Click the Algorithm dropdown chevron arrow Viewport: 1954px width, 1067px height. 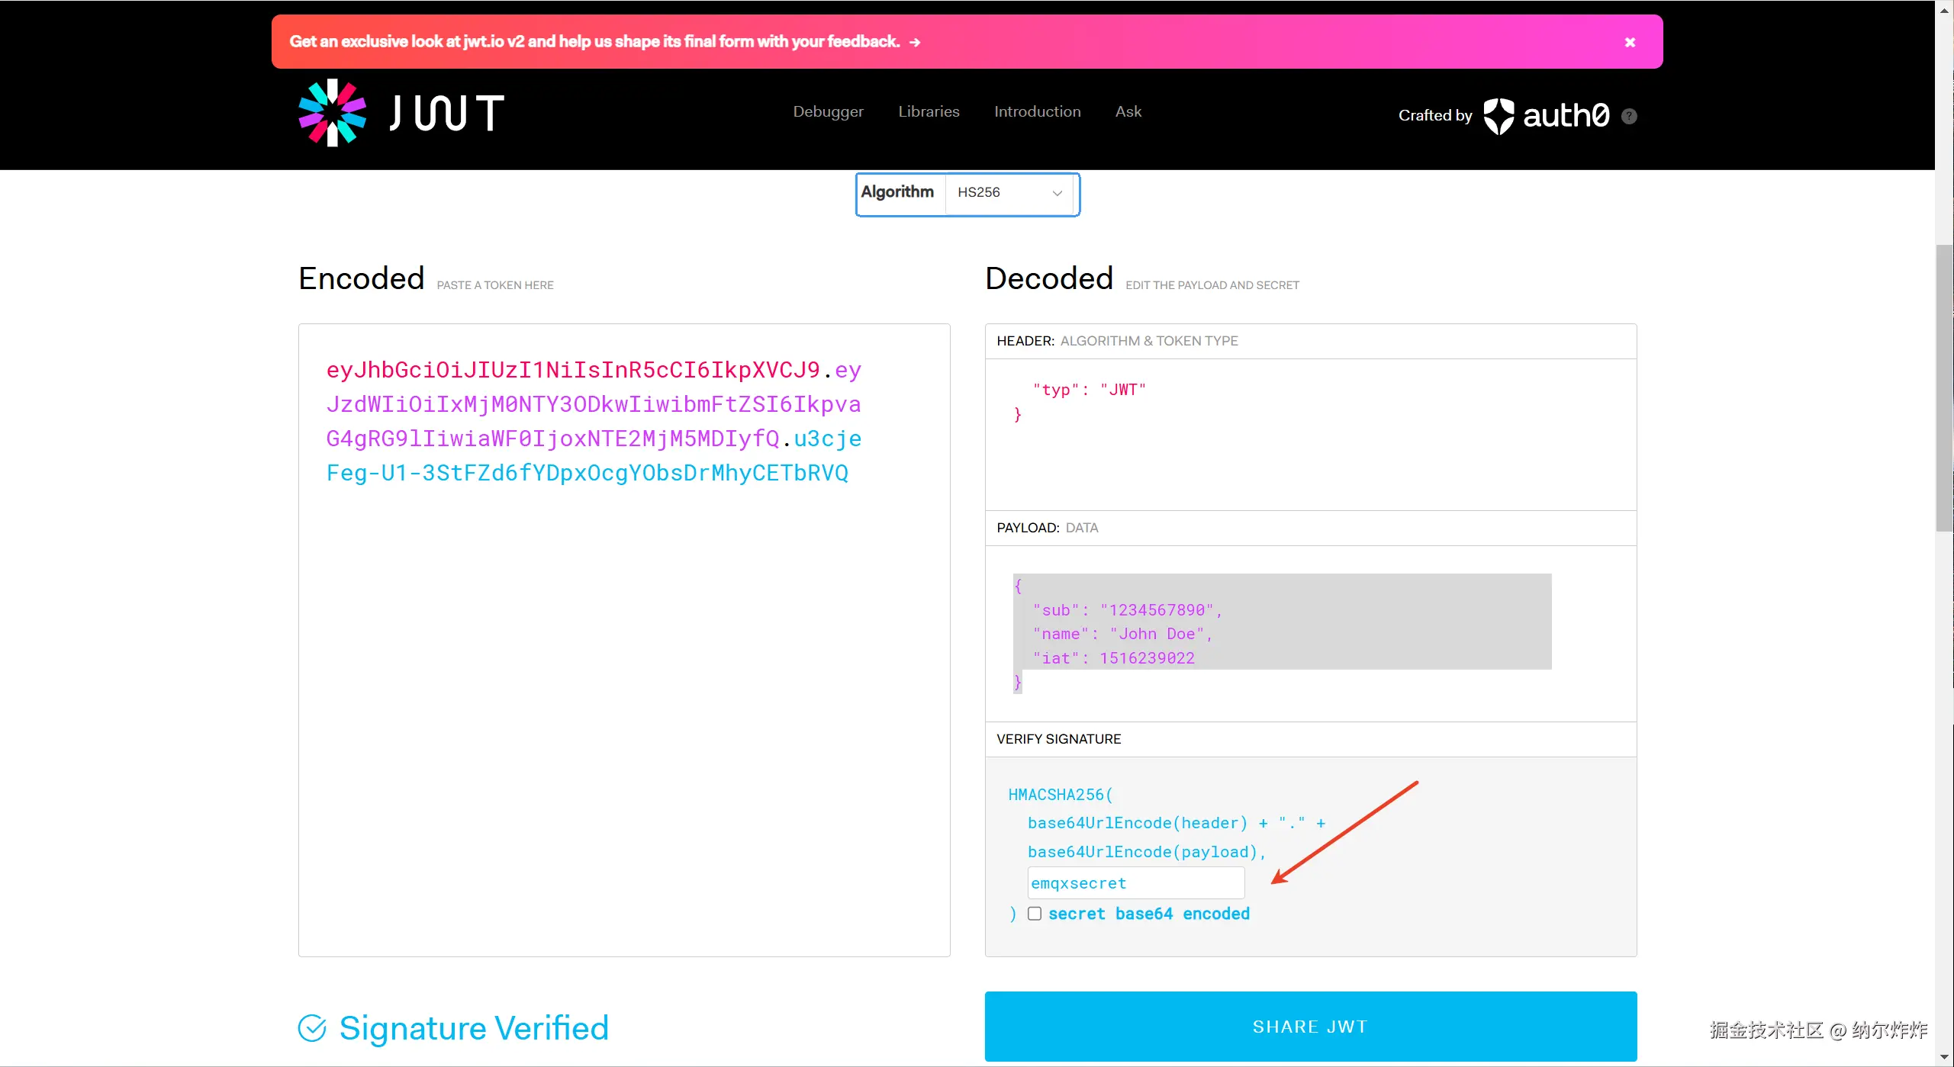click(x=1057, y=193)
